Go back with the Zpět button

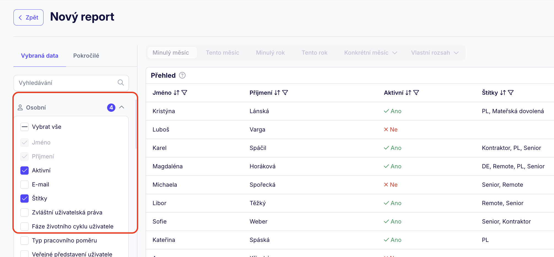point(29,18)
